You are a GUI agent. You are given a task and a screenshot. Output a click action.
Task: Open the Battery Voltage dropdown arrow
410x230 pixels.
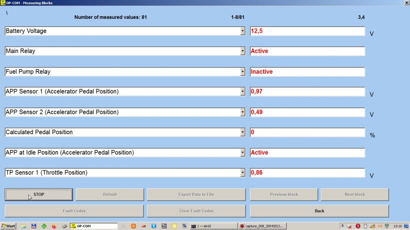243,31
